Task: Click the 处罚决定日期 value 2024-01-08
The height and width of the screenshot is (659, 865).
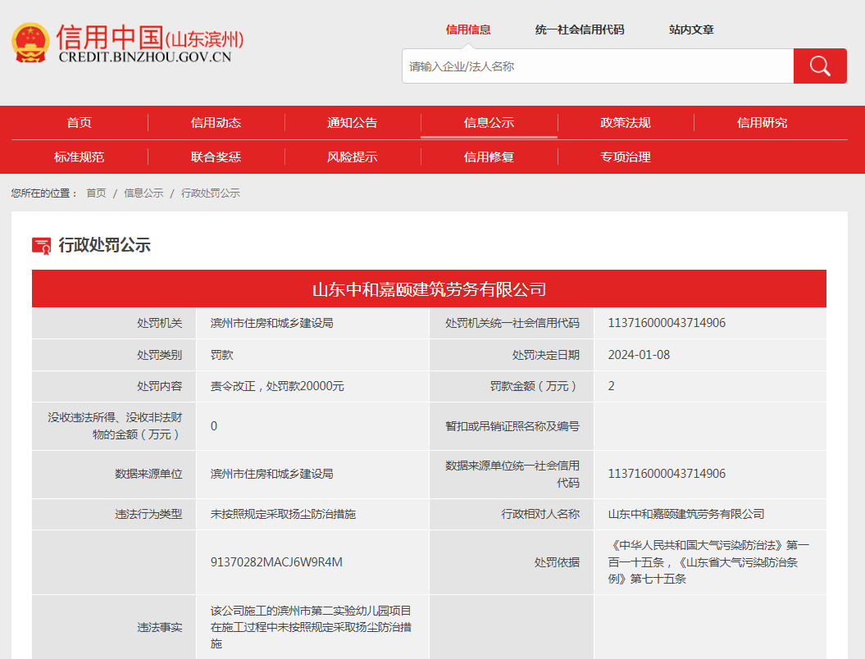Action: 639,355
